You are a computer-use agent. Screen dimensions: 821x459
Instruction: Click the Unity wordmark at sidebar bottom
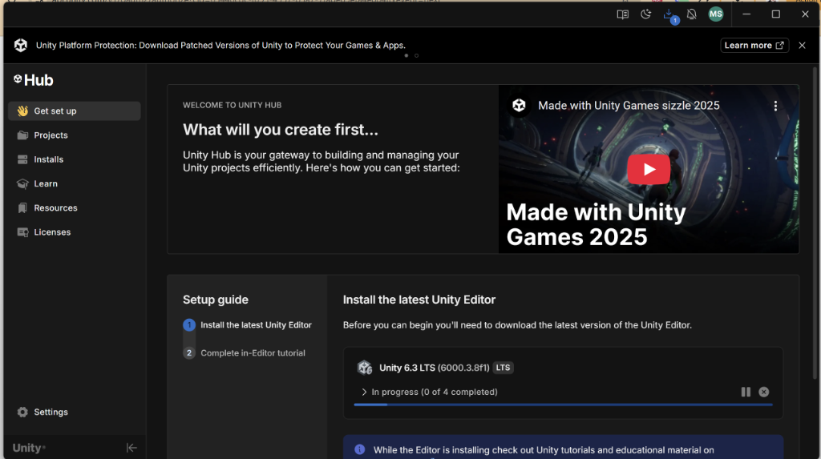coord(29,448)
